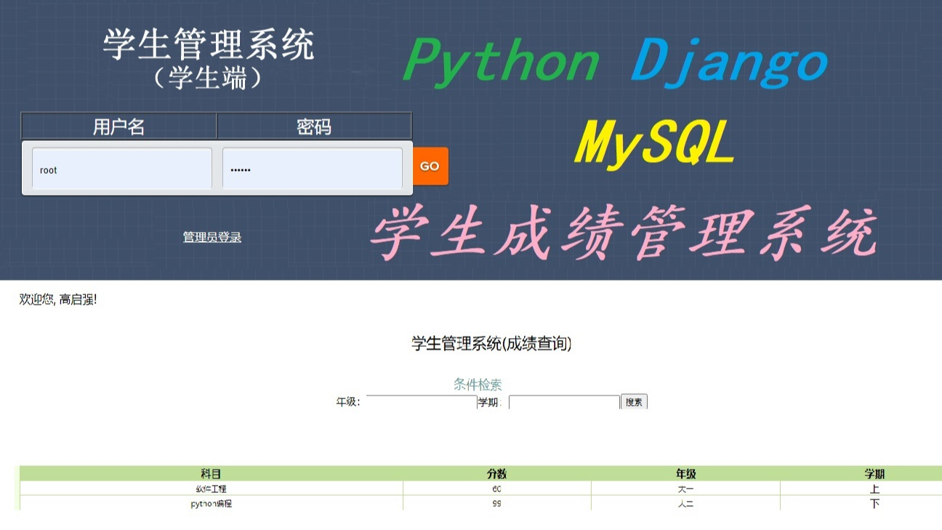942x530 pixels.
Task: Click the 大一 grade cell
Action: coord(686,489)
